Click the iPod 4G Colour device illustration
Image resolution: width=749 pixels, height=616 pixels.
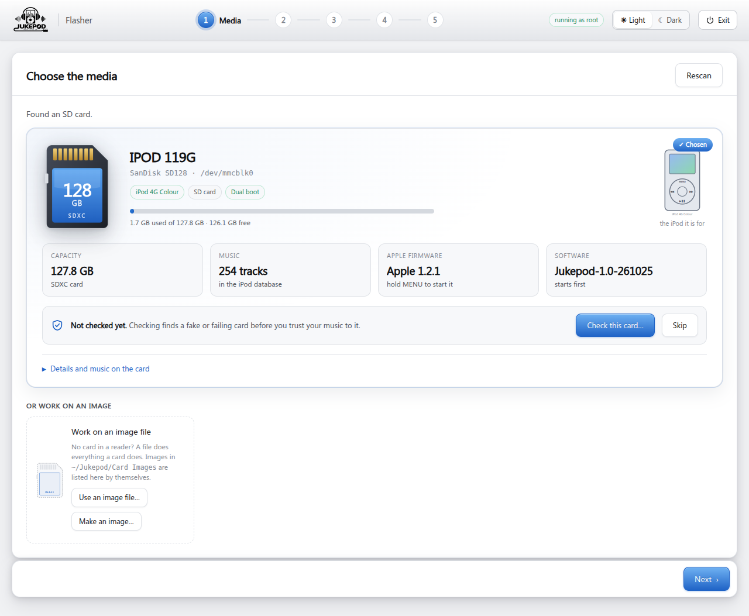point(682,180)
